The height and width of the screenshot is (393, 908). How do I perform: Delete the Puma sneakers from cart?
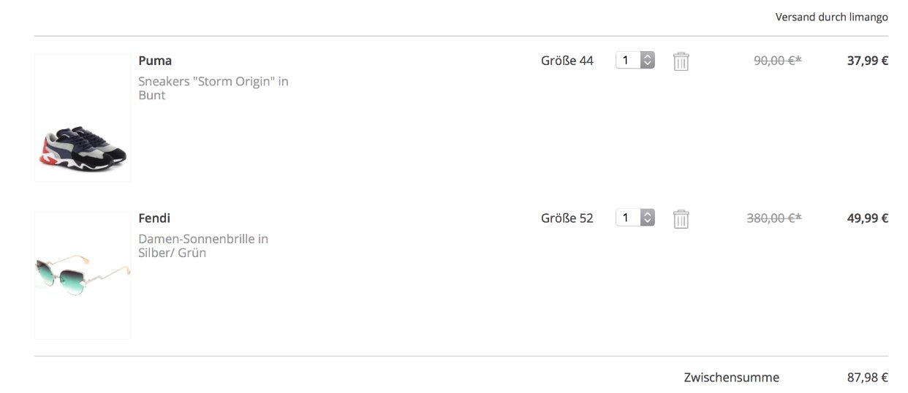click(x=681, y=61)
